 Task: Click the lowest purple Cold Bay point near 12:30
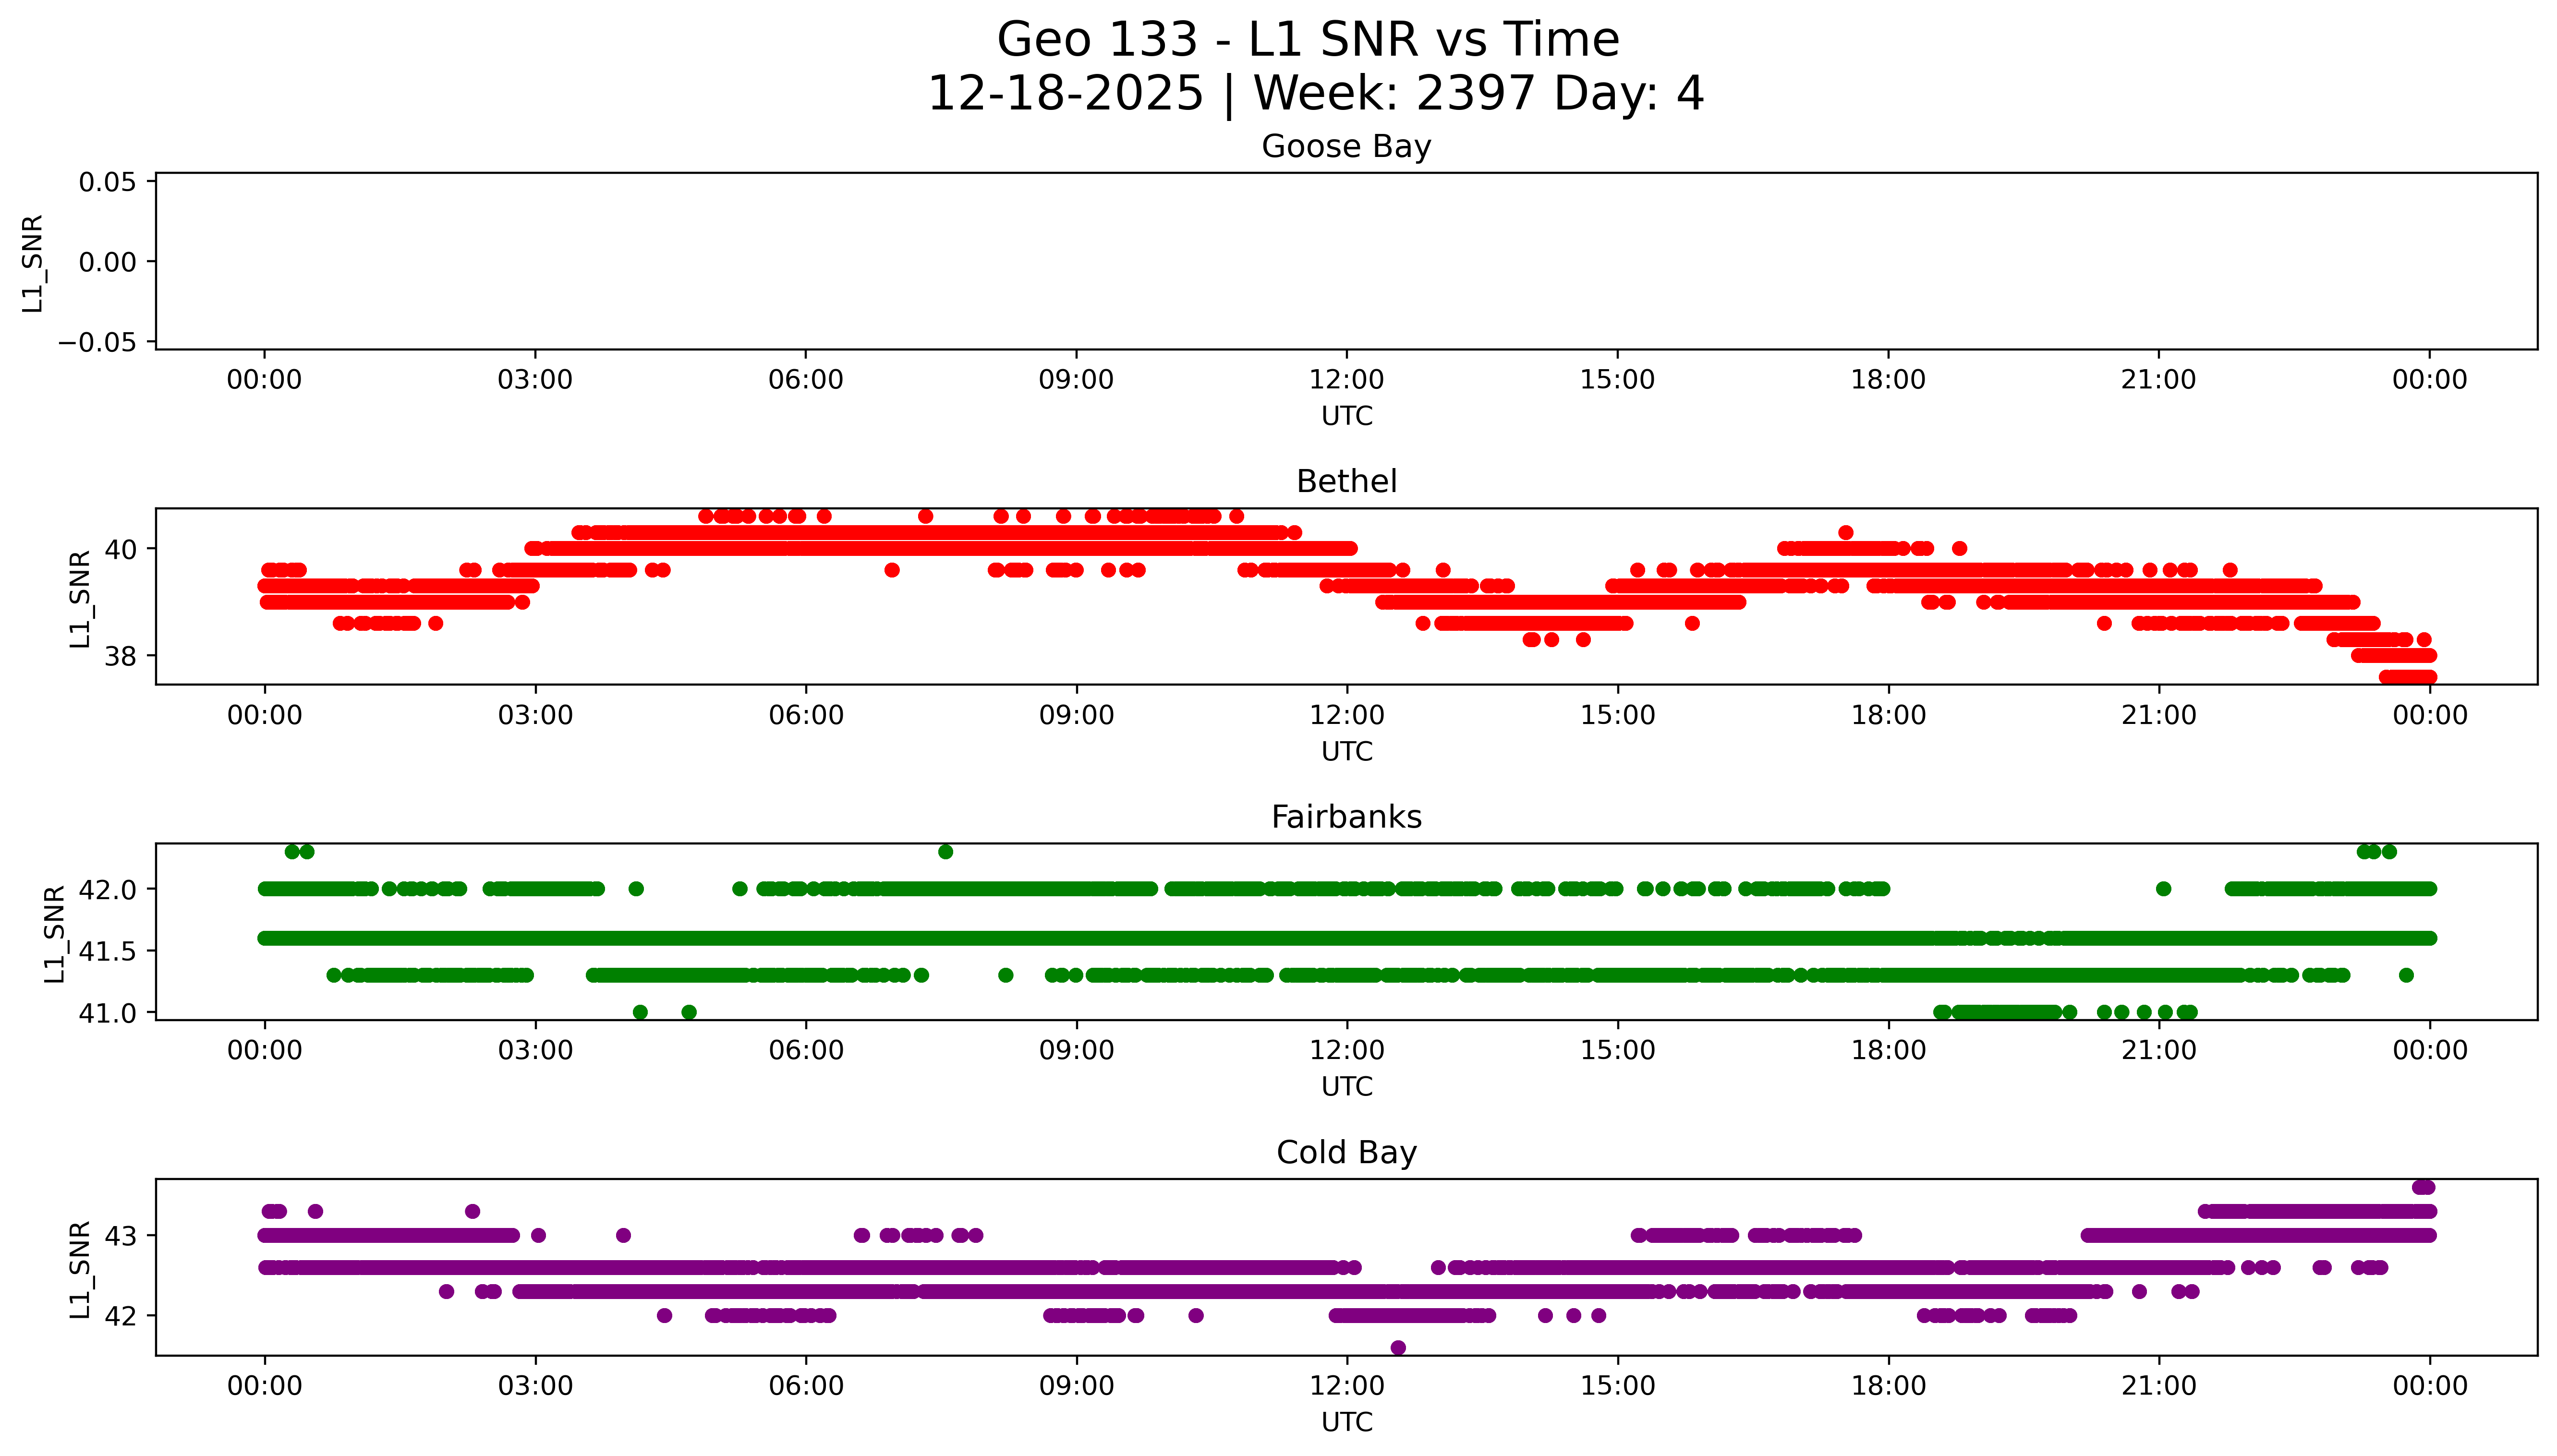tap(1397, 1348)
